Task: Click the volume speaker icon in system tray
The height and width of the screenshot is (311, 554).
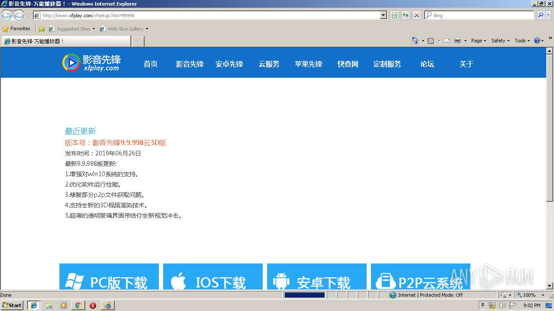Action: 502,305
